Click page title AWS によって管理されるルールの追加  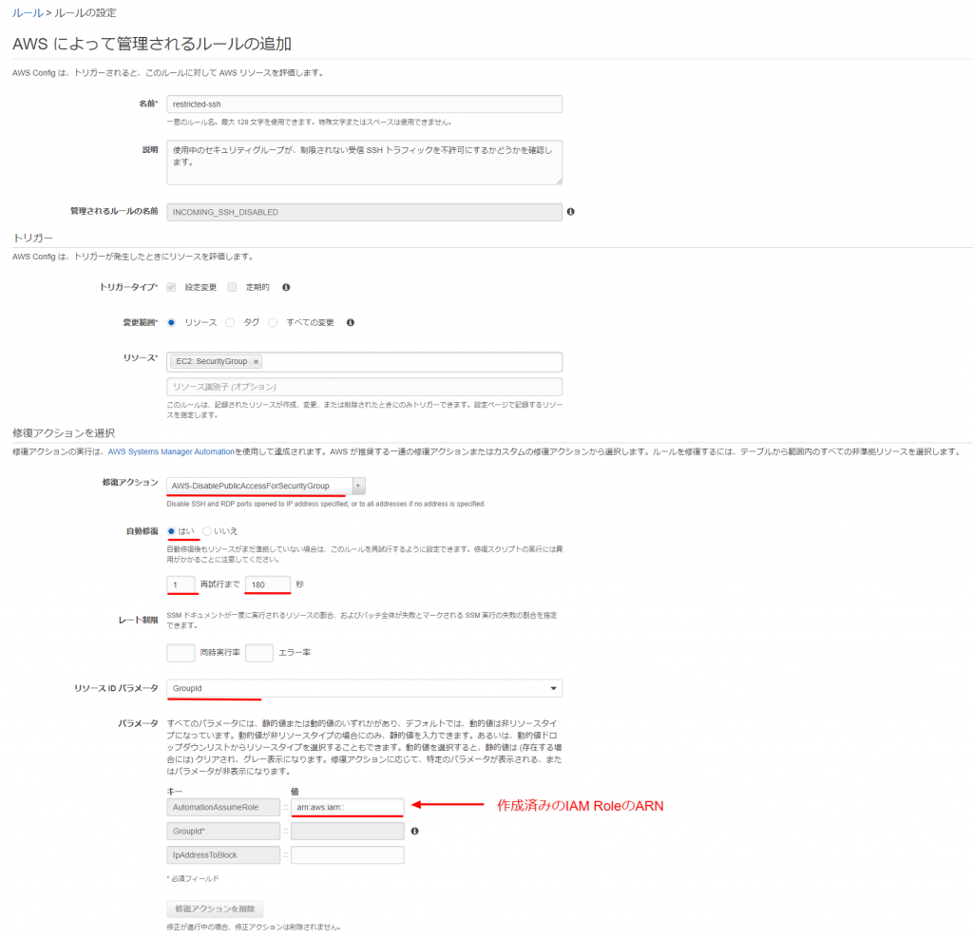(x=152, y=44)
